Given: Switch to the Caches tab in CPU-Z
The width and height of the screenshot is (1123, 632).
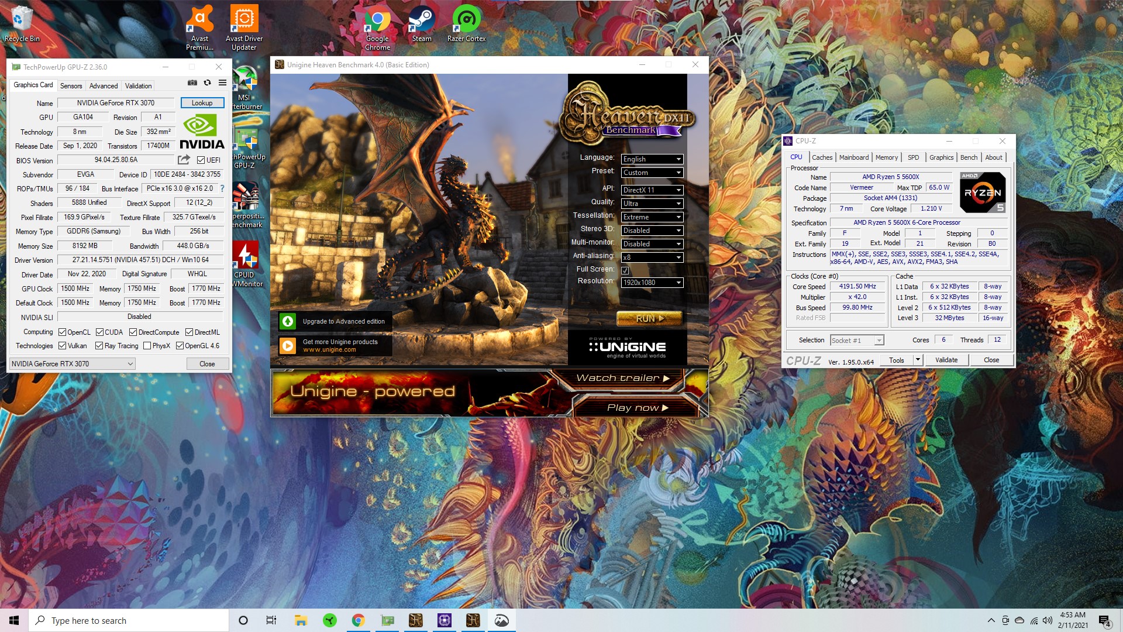Looking at the screenshot, I should click(x=822, y=157).
